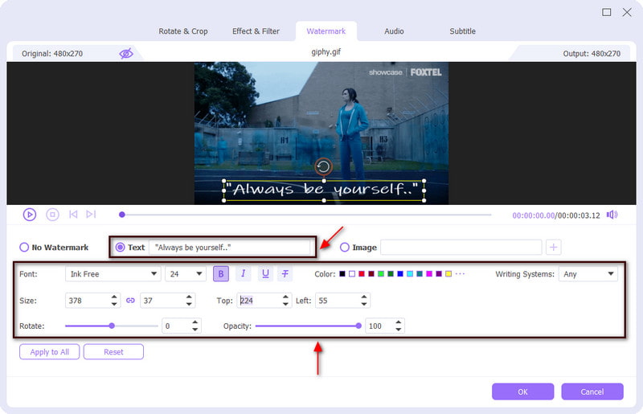
Task: Click the OK button
Action: (523, 391)
